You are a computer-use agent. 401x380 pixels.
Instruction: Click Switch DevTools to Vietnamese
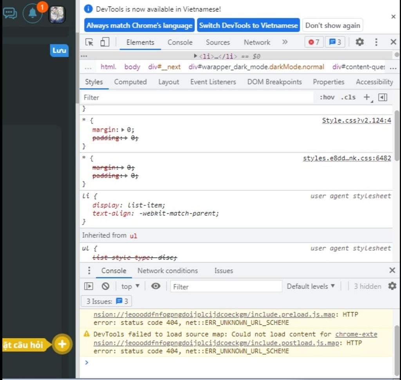pyautogui.click(x=248, y=25)
